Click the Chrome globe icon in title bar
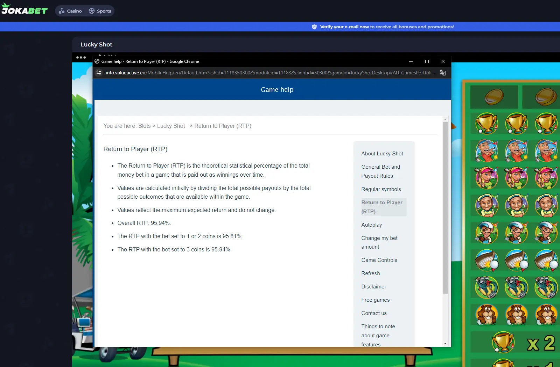 [97, 61]
